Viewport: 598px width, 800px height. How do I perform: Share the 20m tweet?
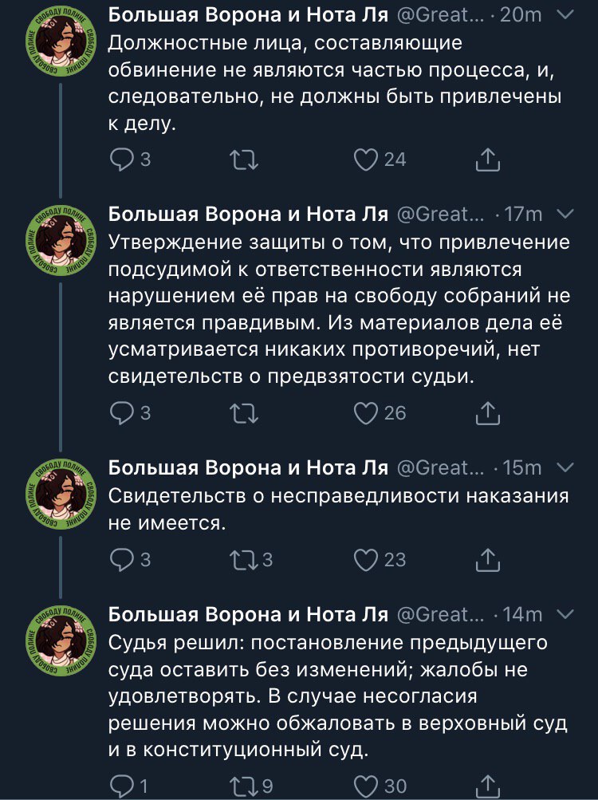point(487,160)
